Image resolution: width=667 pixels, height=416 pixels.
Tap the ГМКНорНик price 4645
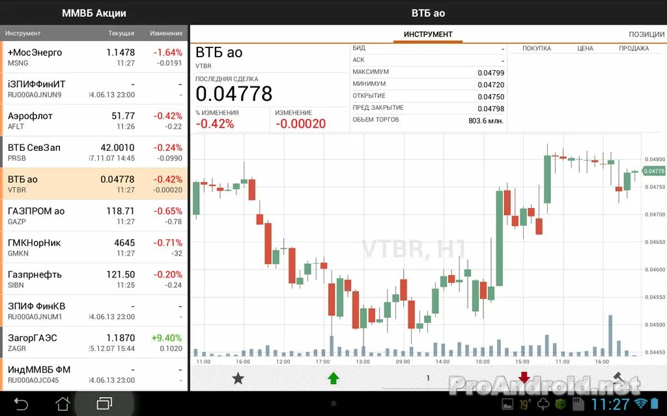pyautogui.click(x=124, y=243)
